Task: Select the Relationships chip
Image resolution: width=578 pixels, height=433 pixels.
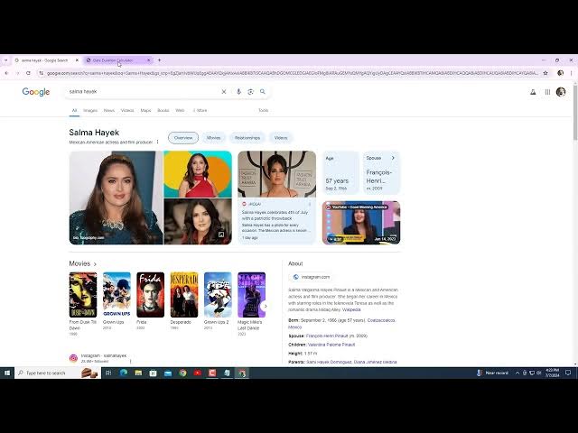Action: click(247, 138)
